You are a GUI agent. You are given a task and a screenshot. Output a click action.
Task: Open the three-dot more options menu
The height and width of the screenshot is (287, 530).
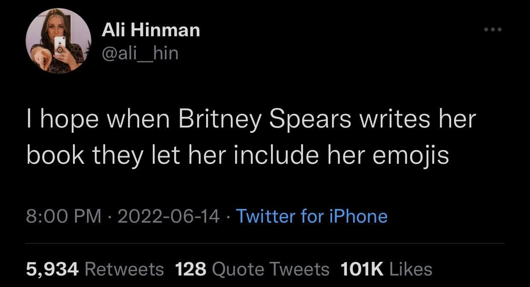point(493,30)
